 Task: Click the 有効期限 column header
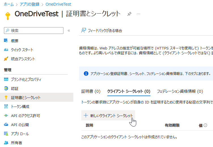pyautogui.click(x=172, y=125)
